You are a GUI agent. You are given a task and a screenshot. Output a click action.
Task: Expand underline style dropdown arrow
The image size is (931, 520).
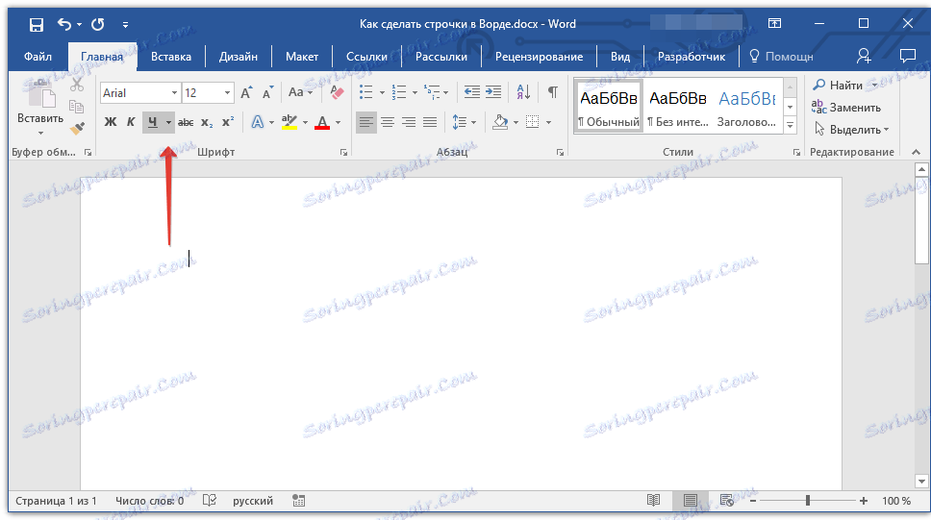point(168,122)
